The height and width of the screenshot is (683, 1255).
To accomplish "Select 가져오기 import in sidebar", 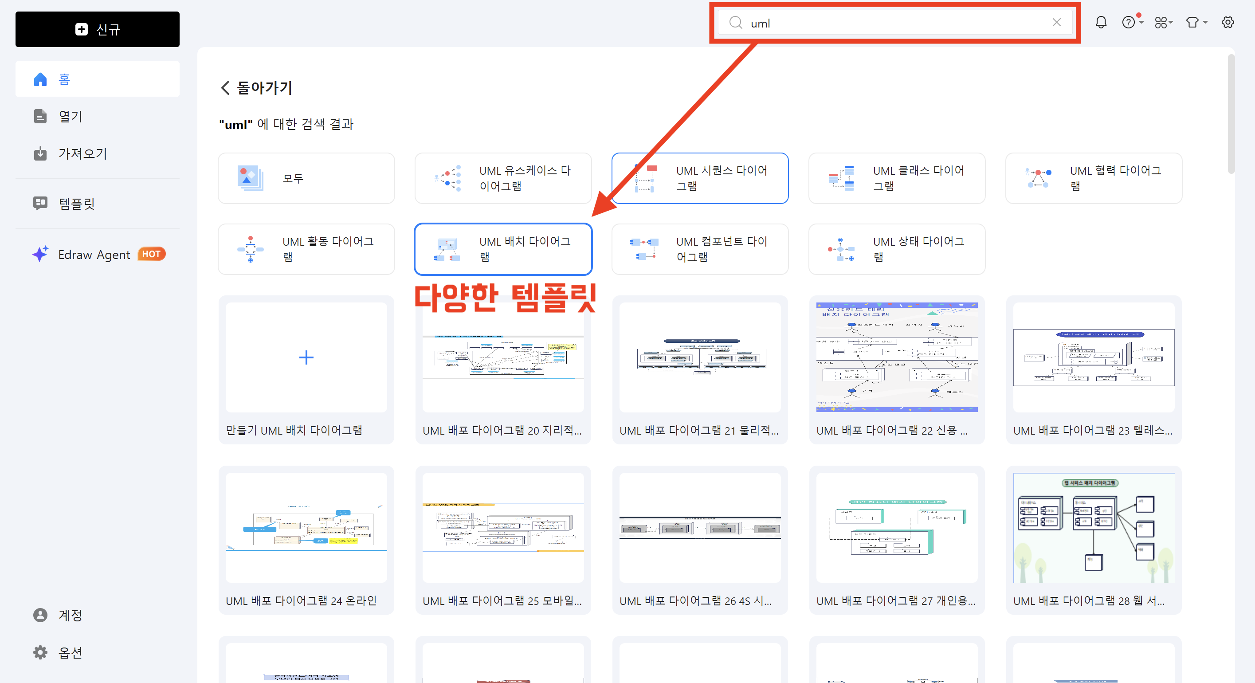I will 82,153.
